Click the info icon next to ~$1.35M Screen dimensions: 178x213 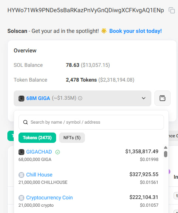(x=80, y=98)
